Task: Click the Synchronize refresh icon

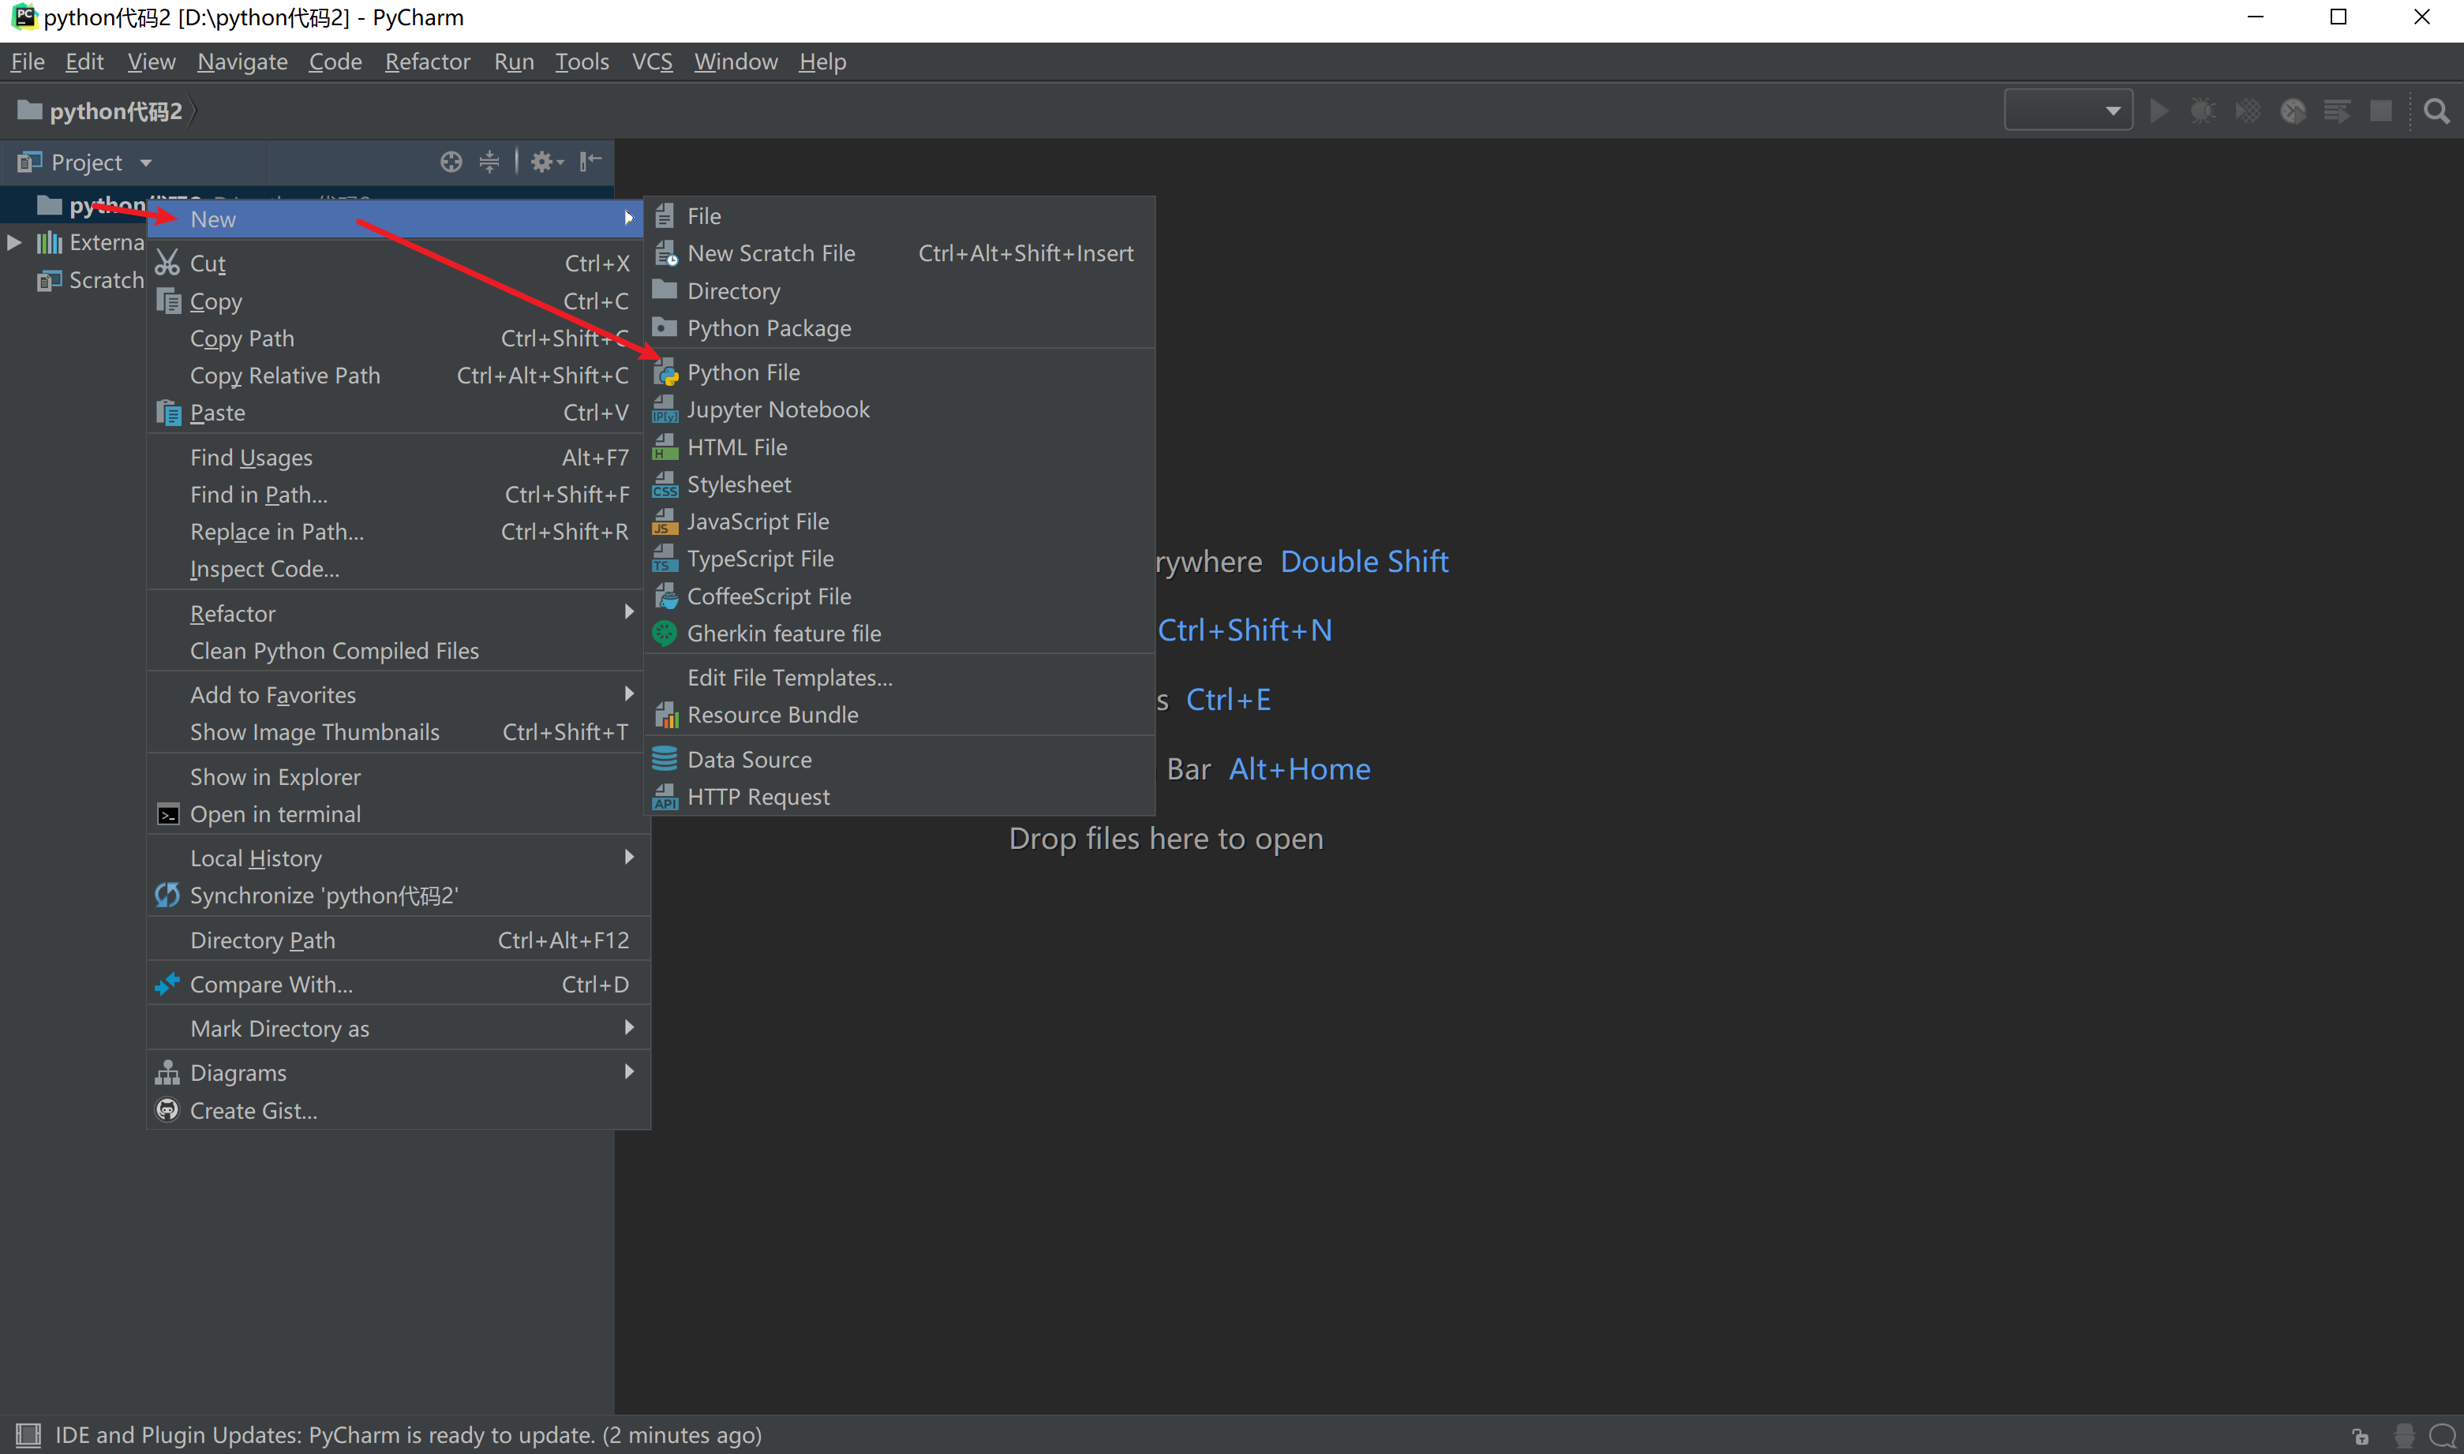Action: [167, 895]
